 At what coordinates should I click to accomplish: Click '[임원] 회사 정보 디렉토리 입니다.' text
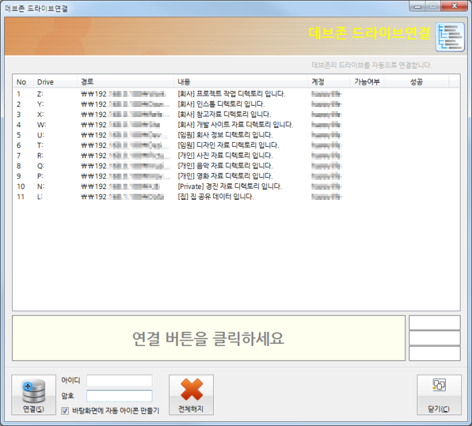225,135
